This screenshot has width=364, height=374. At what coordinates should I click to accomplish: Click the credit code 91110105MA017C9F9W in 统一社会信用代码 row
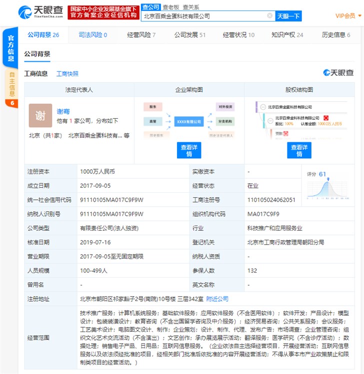pos(111,200)
